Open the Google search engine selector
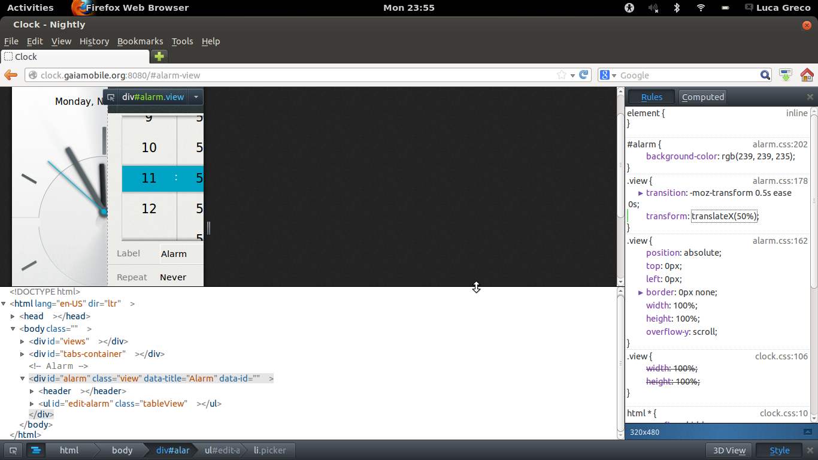 [608, 75]
